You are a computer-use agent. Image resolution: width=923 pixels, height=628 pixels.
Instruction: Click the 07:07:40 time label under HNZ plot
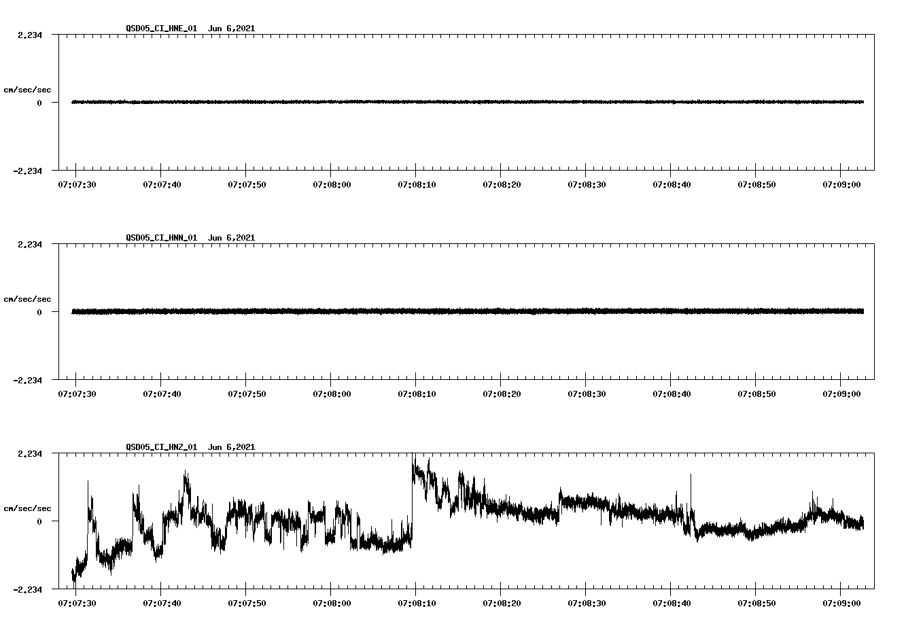(162, 604)
